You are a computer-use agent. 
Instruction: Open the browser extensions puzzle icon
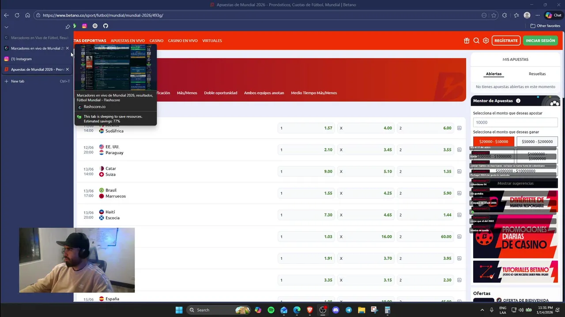coord(505,15)
